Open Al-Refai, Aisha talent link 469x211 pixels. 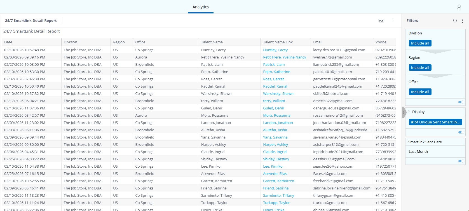click(x=275, y=130)
